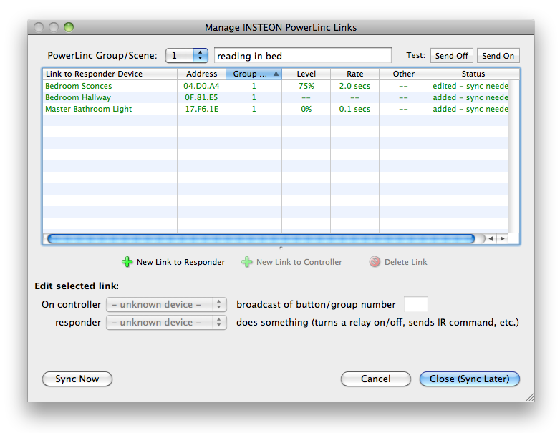560x433 pixels.
Task: Click address cell 17.F6.1E
Action: [x=201, y=109]
